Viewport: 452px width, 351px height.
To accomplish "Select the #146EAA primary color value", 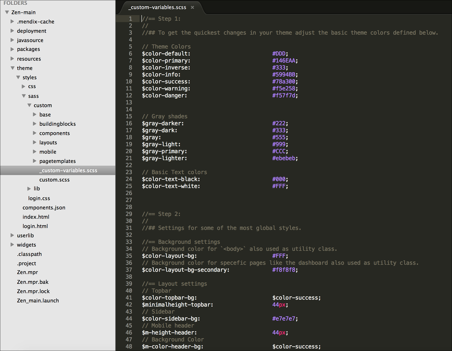I will pos(284,60).
